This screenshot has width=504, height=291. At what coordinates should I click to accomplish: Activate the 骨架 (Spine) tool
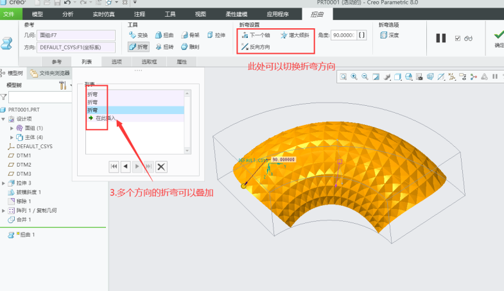[190, 35]
